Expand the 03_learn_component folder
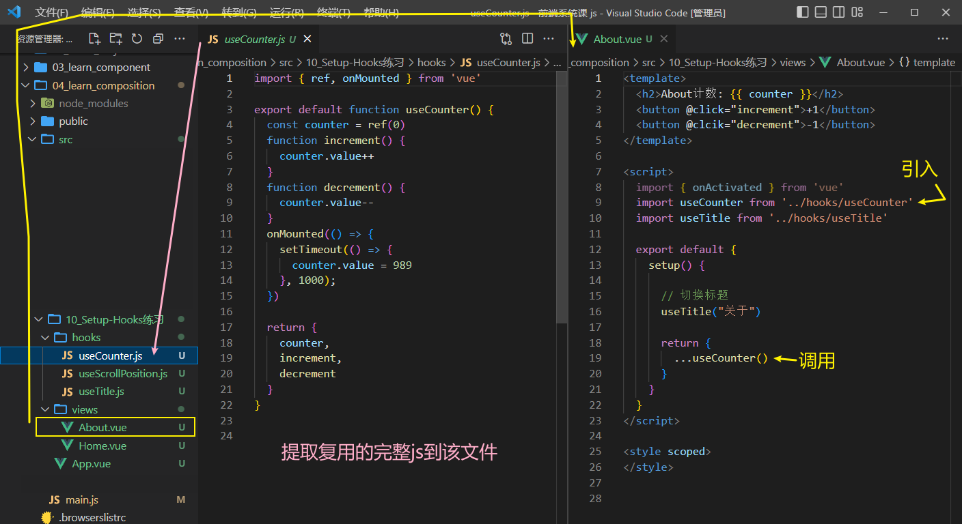Image resolution: width=962 pixels, height=524 pixels. point(26,68)
